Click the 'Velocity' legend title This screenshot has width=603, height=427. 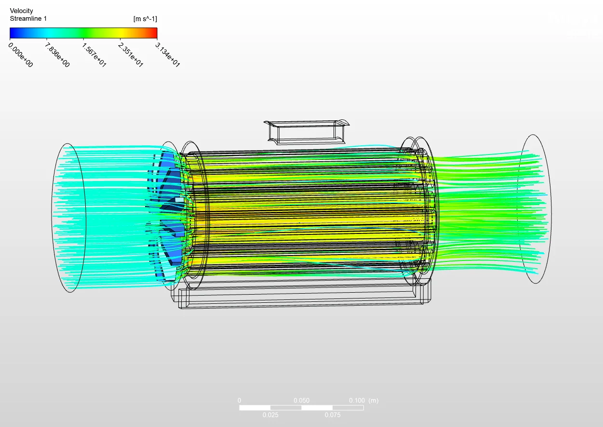[21, 11]
